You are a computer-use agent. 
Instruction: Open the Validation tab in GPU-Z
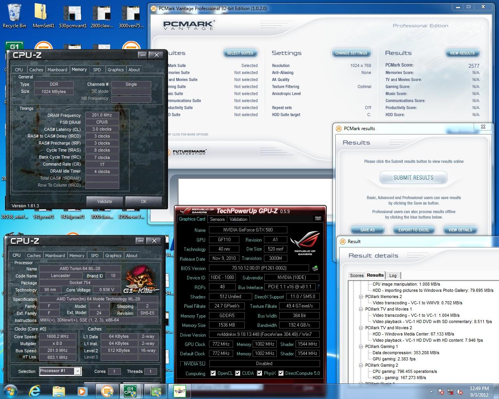[239, 219]
